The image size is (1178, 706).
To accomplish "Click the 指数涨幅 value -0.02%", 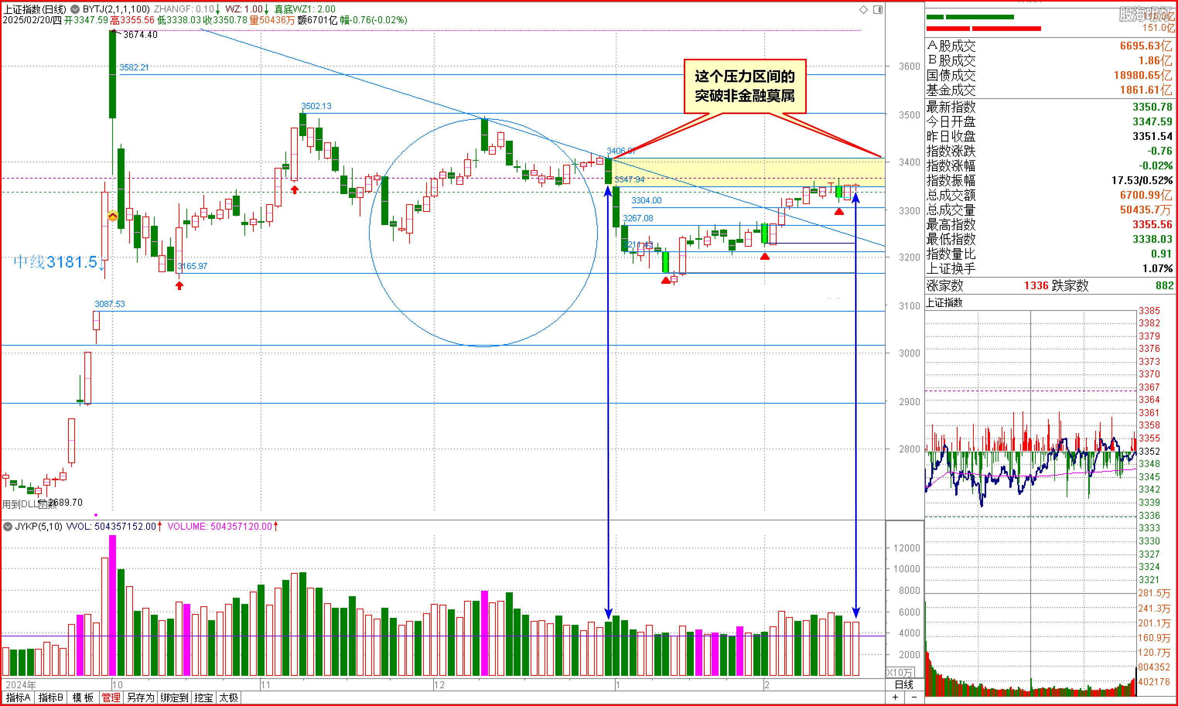I will click(x=1156, y=165).
